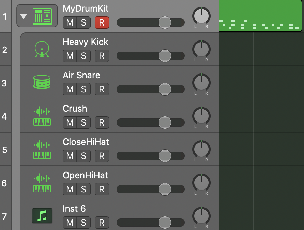Mute the Heavy Kick track

[x=70, y=56]
